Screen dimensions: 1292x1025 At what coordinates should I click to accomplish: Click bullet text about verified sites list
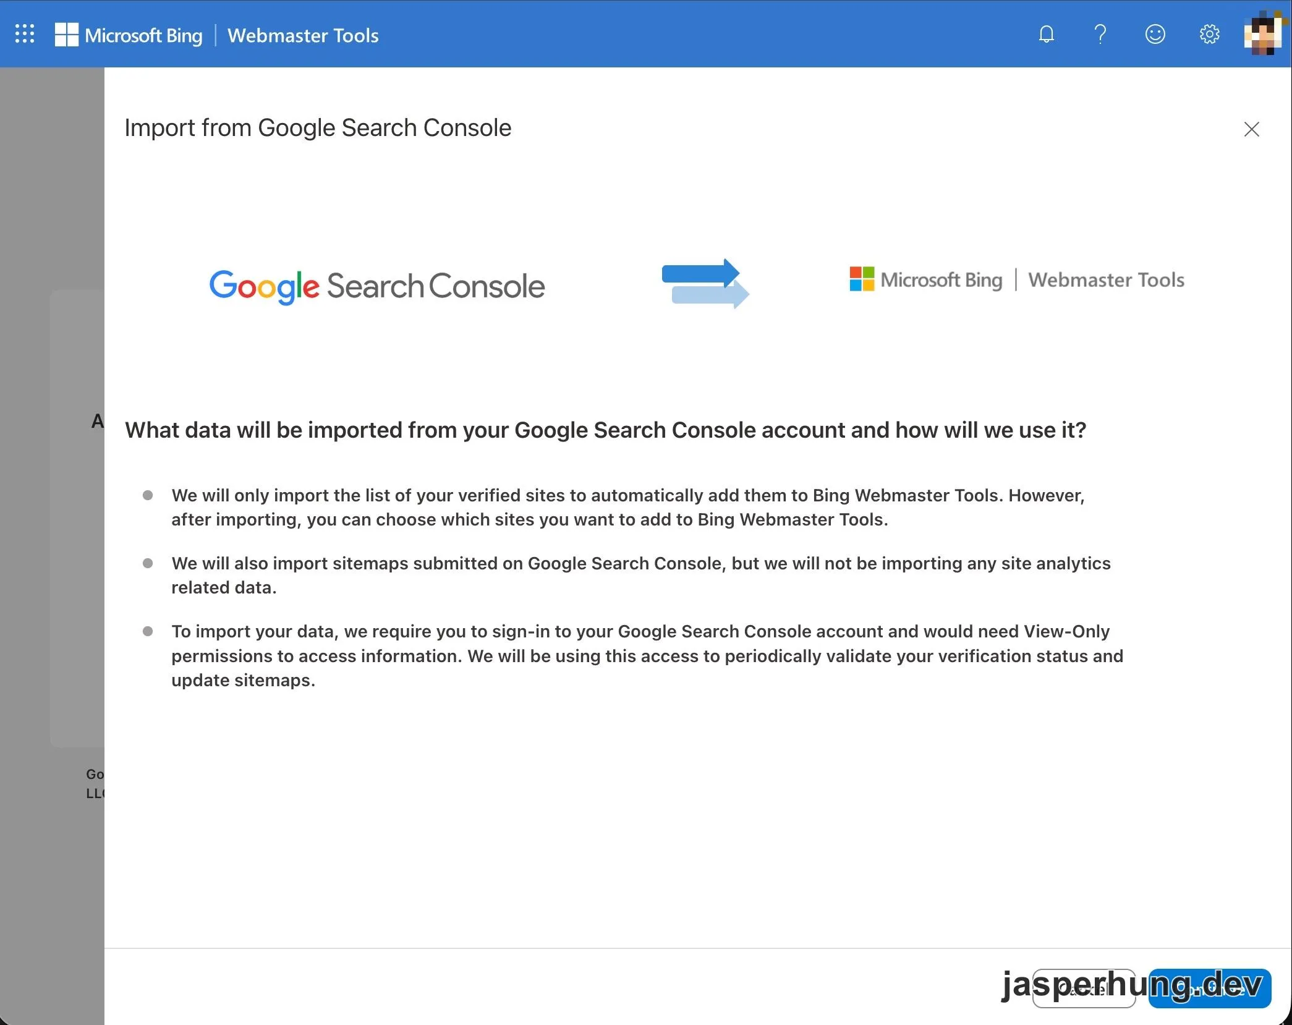point(628,507)
